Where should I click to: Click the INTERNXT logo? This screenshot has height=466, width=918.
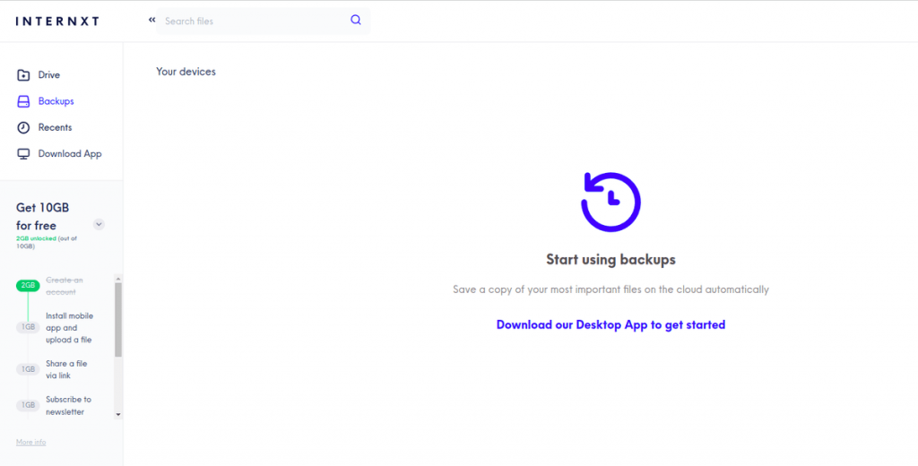point(57,21)
